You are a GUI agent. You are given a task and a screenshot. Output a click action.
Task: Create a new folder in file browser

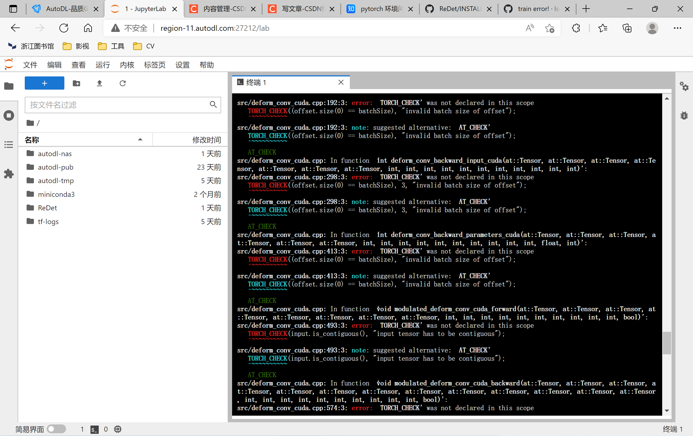pos(76,83)
